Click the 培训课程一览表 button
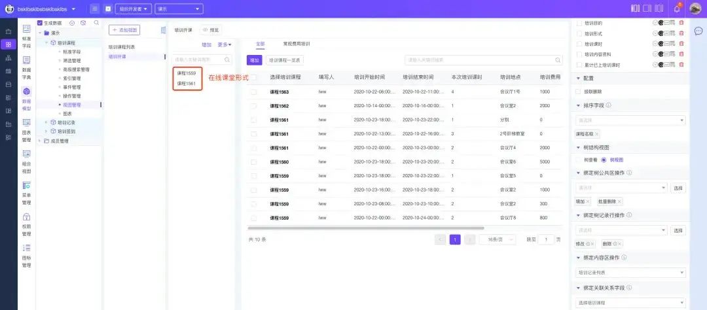Viewport: 707px width, 310px height. click(x=284, y=60)
